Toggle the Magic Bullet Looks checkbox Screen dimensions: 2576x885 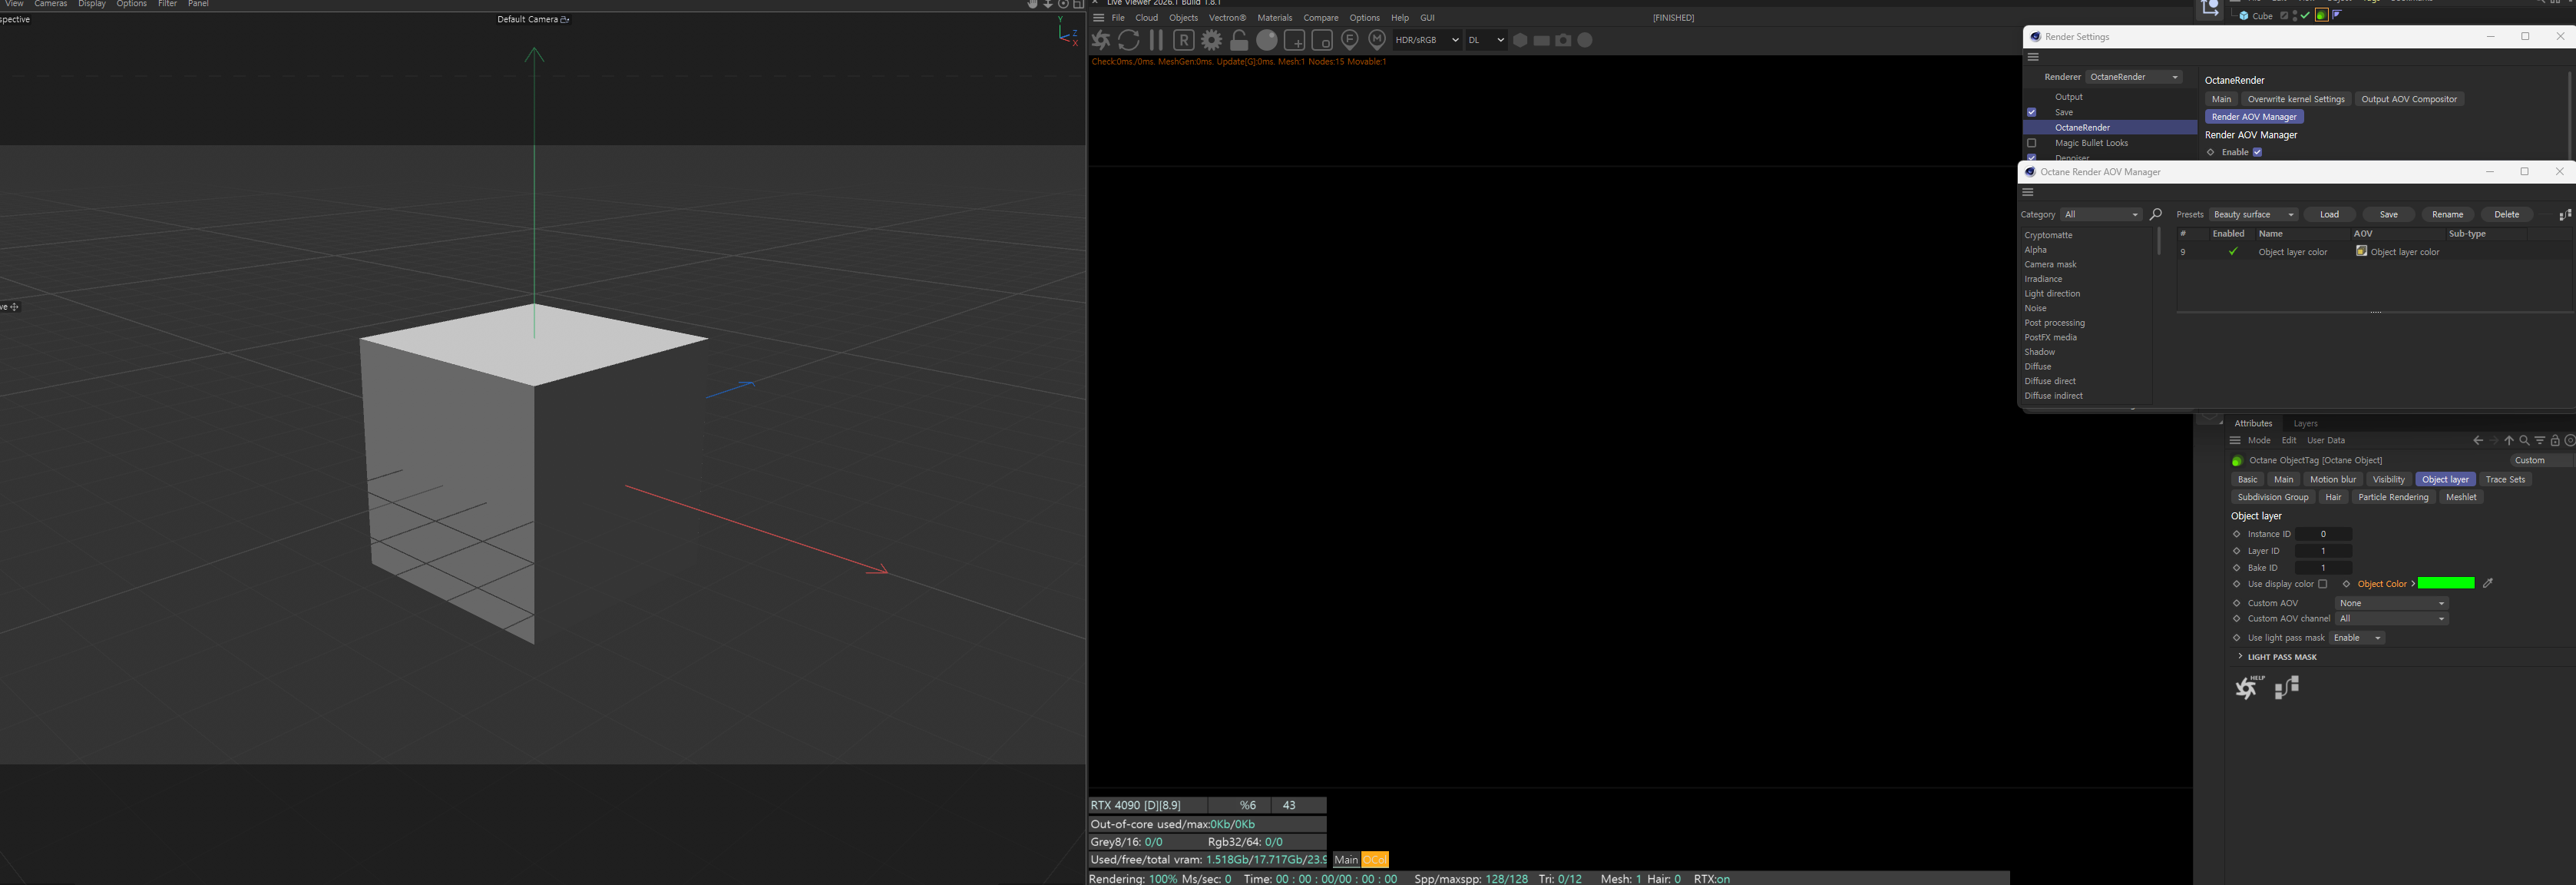[2031, 143]
